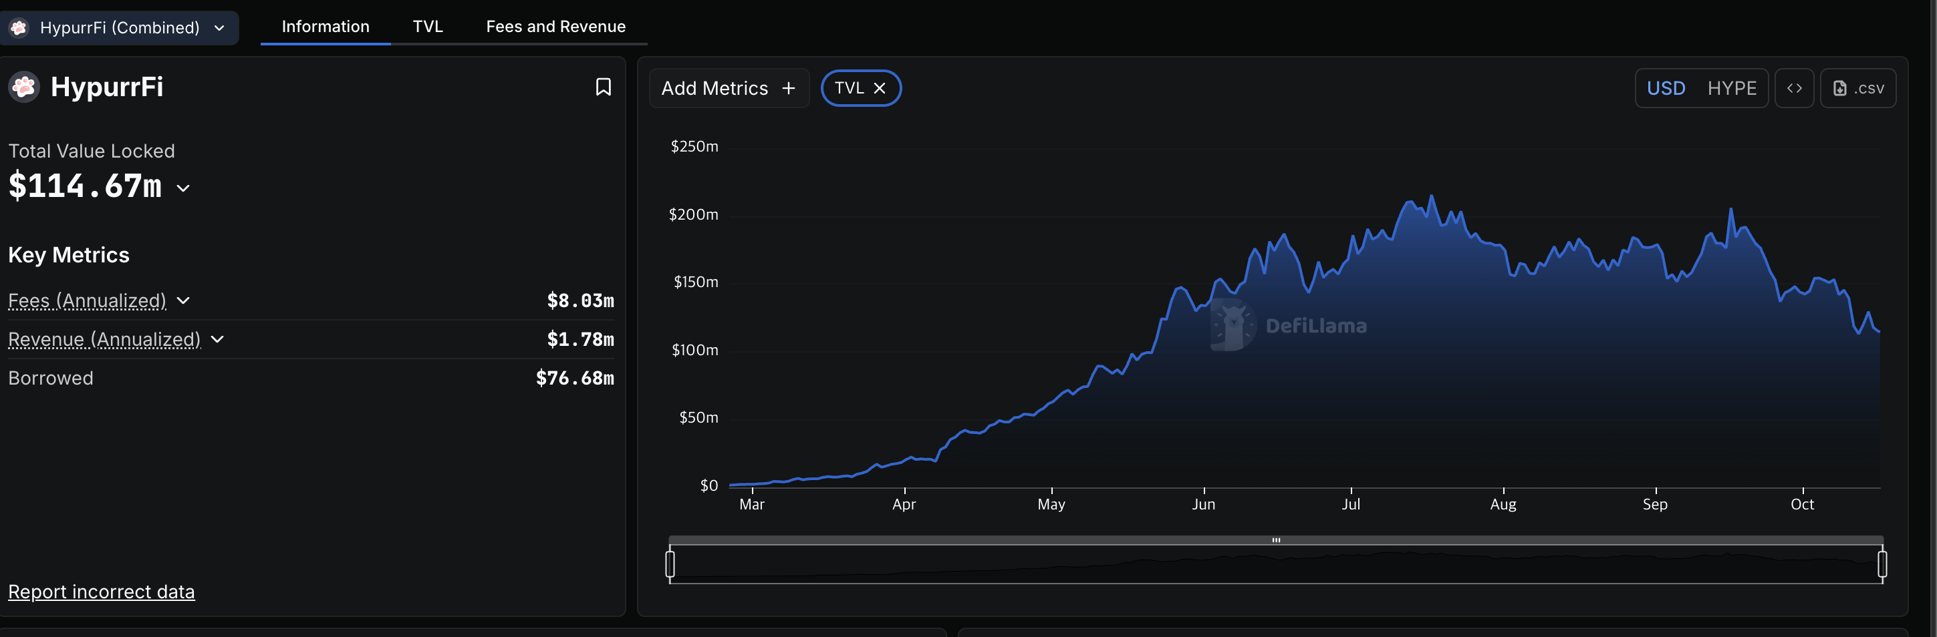Download chart data as .csv

(x=1858, y=88)
